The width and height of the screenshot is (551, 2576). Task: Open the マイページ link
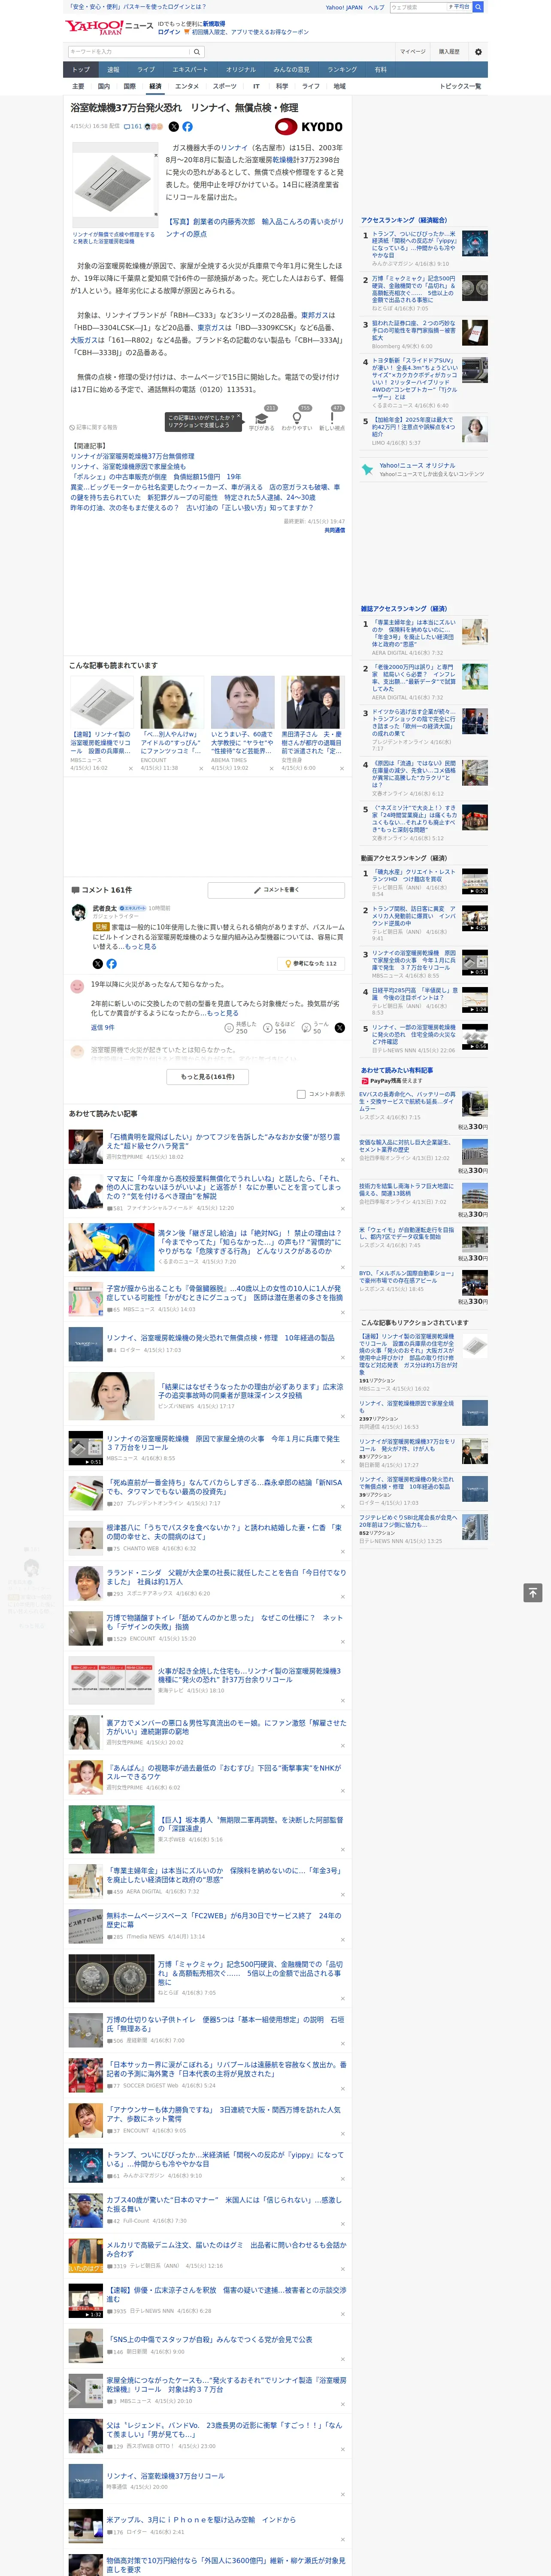pyautogui.click(x=413, y=51)
